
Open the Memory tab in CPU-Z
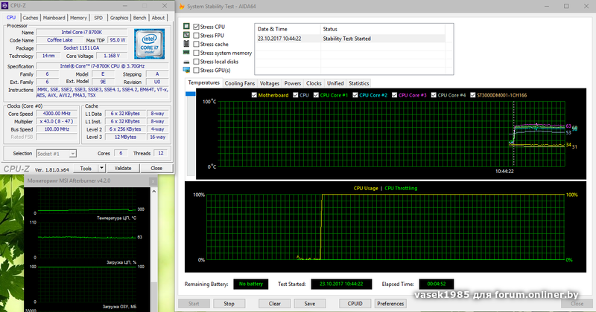pos(77,17)
